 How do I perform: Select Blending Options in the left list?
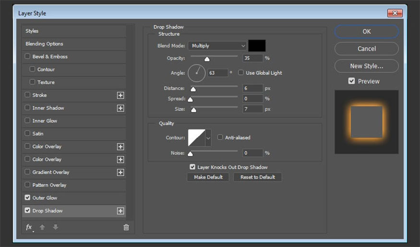point(44,44)
